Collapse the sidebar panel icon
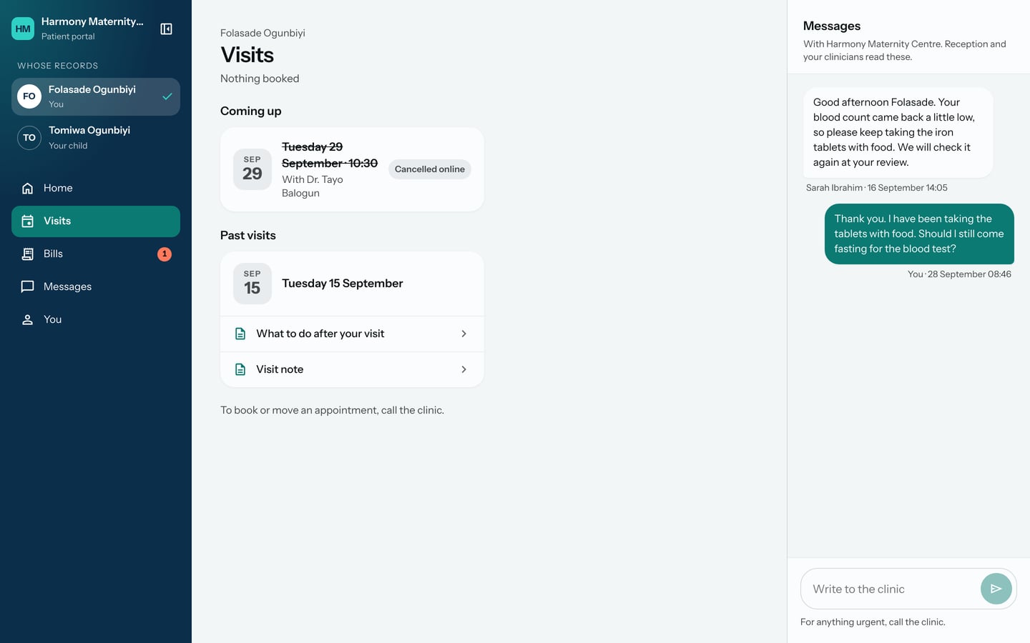Screen dimensions: 1030x643 coord(166,29)
